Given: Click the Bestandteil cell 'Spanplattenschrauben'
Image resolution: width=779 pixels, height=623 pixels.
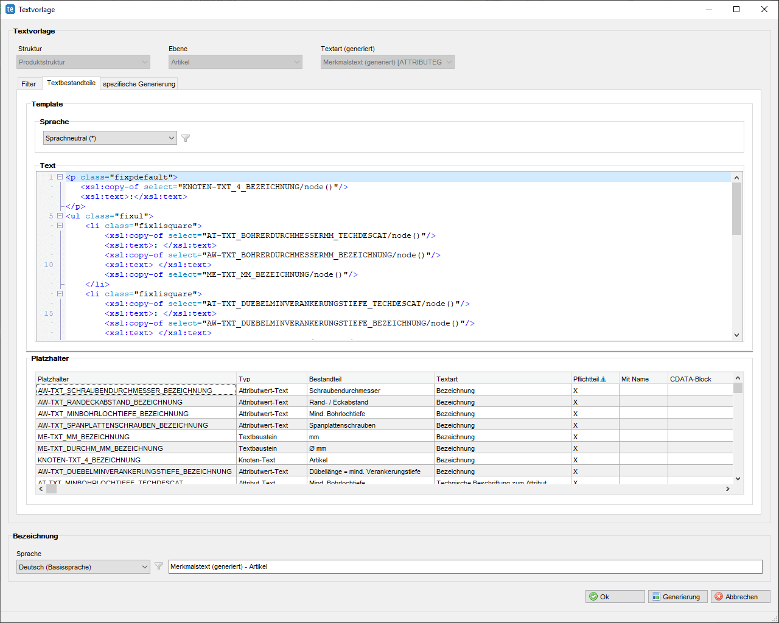Looking at the screenshot, I should click(370, 425).
